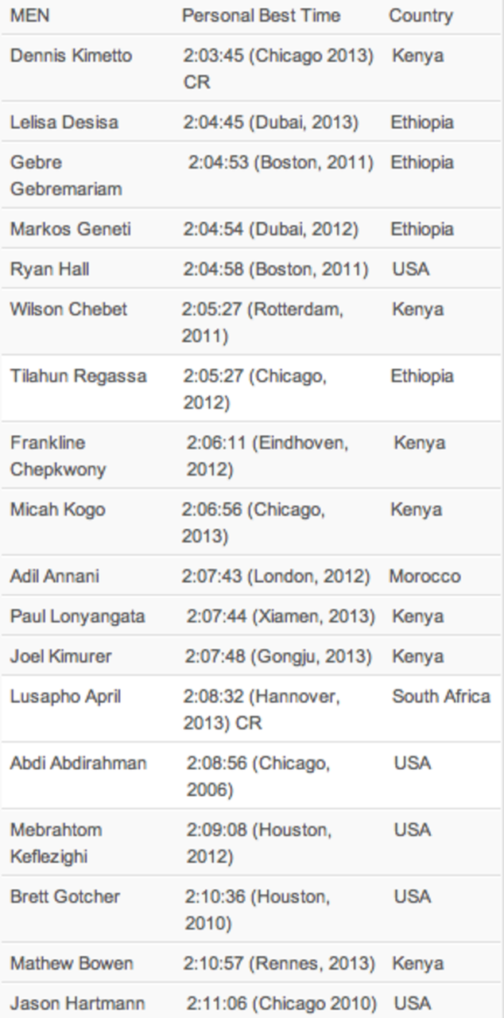Select the Ryan Hall row name
The width and height of the screenshot is (504, 1018).
[x=49, y=269]
